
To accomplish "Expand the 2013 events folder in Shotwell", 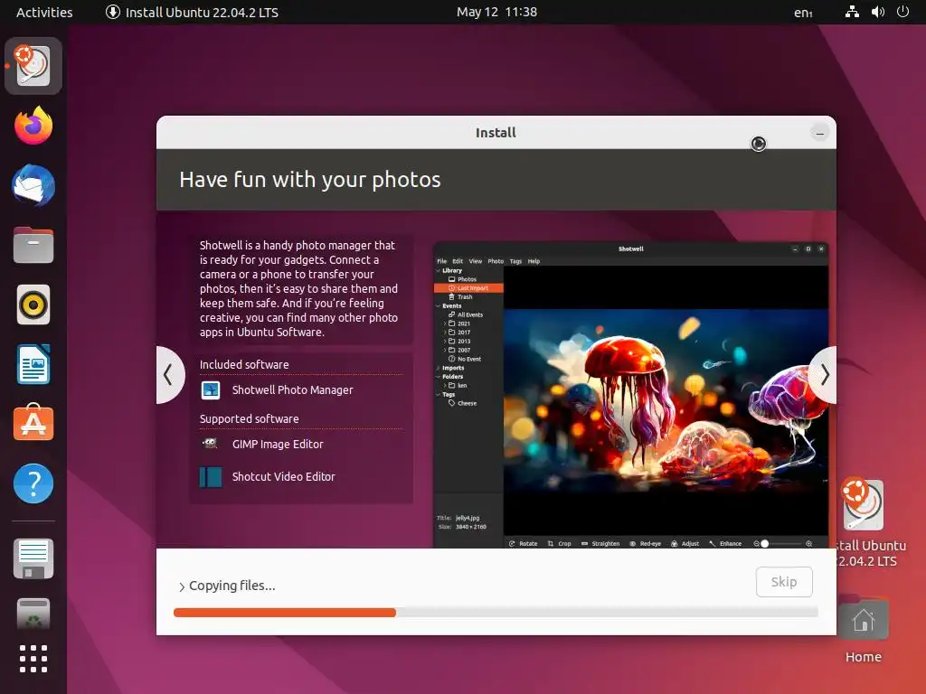I will coord(445,341).
